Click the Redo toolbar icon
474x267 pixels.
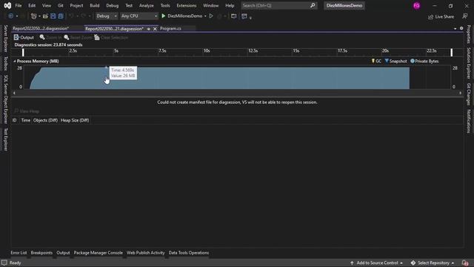(84, 16)
